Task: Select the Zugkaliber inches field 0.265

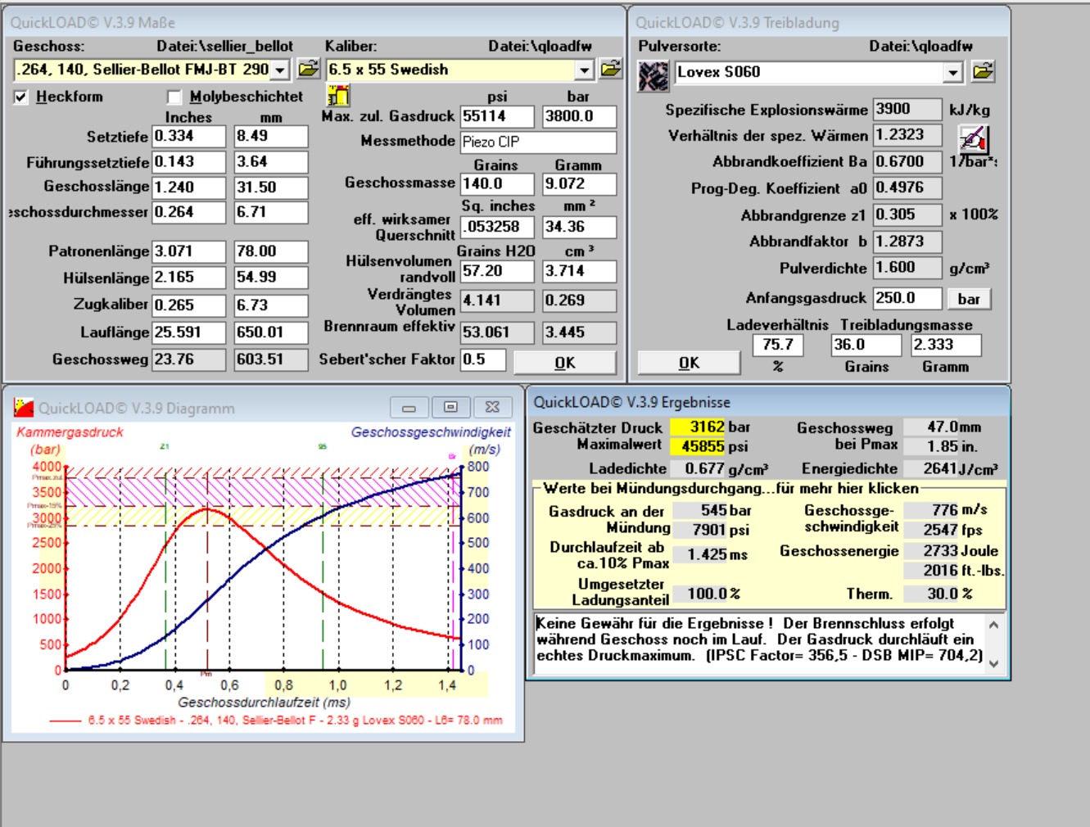Action: (x=189, y=305)
